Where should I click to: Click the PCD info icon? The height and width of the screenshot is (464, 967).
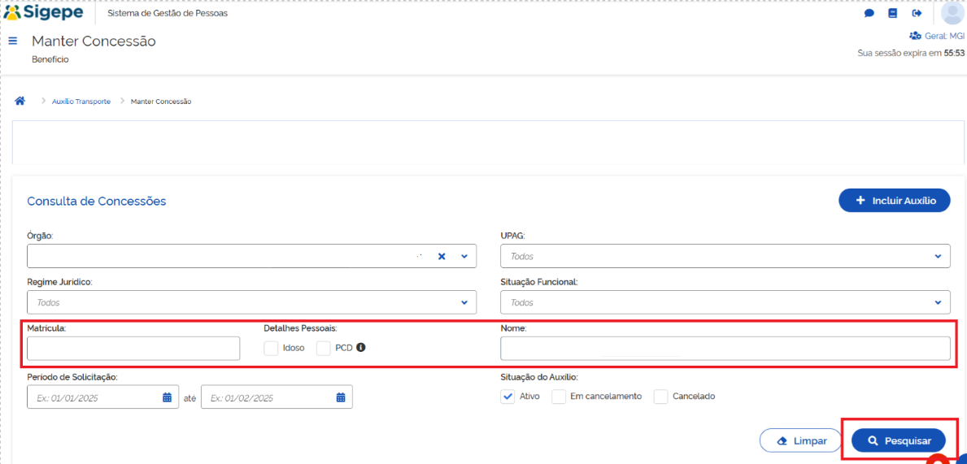pos(361,347)
